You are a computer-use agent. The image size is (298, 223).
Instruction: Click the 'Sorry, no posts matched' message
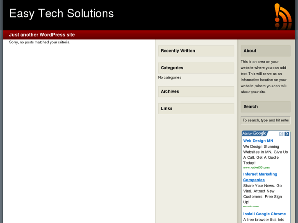click(40, 42)
